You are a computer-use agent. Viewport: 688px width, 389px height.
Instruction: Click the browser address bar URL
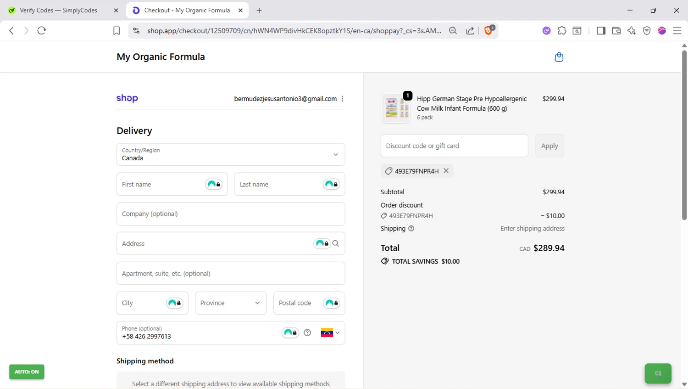click(x=294, y=31)
